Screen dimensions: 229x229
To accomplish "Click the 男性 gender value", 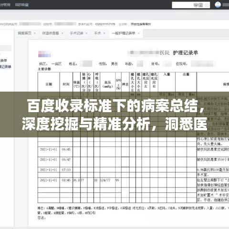I will (114, 64).
